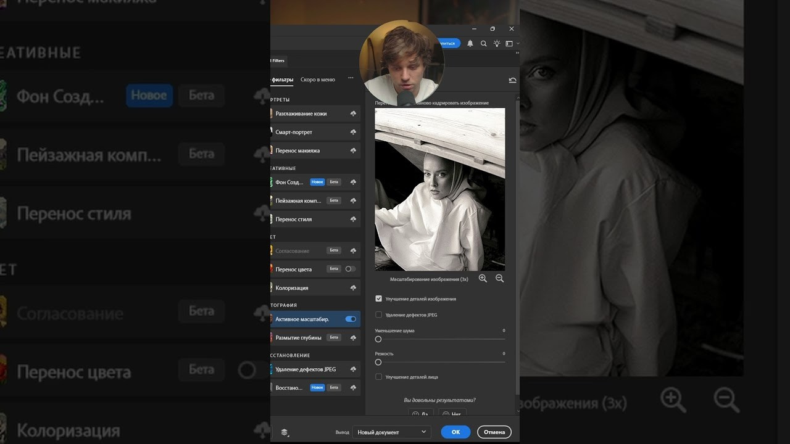
Task: Enable the Перенос цвета filter toggle
Action: click(x=350, y=269)
